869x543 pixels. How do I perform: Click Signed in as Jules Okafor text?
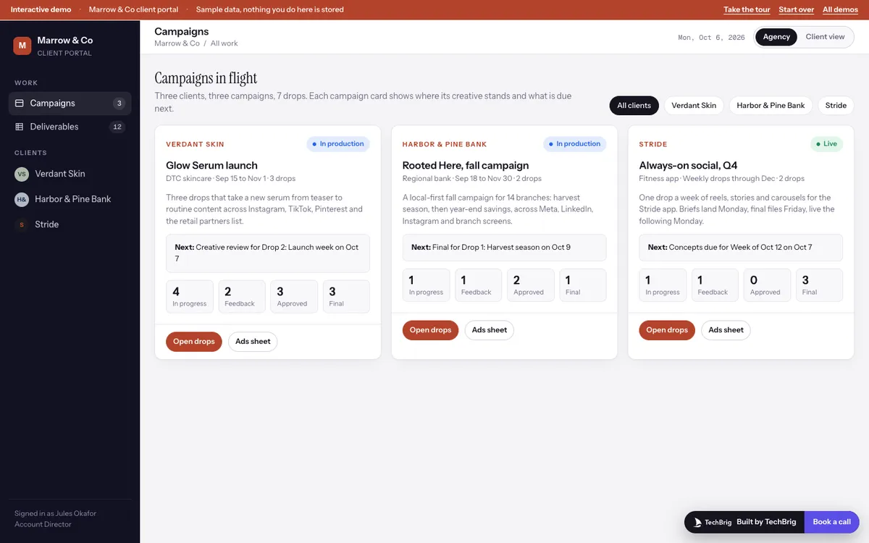coord(55,513)
